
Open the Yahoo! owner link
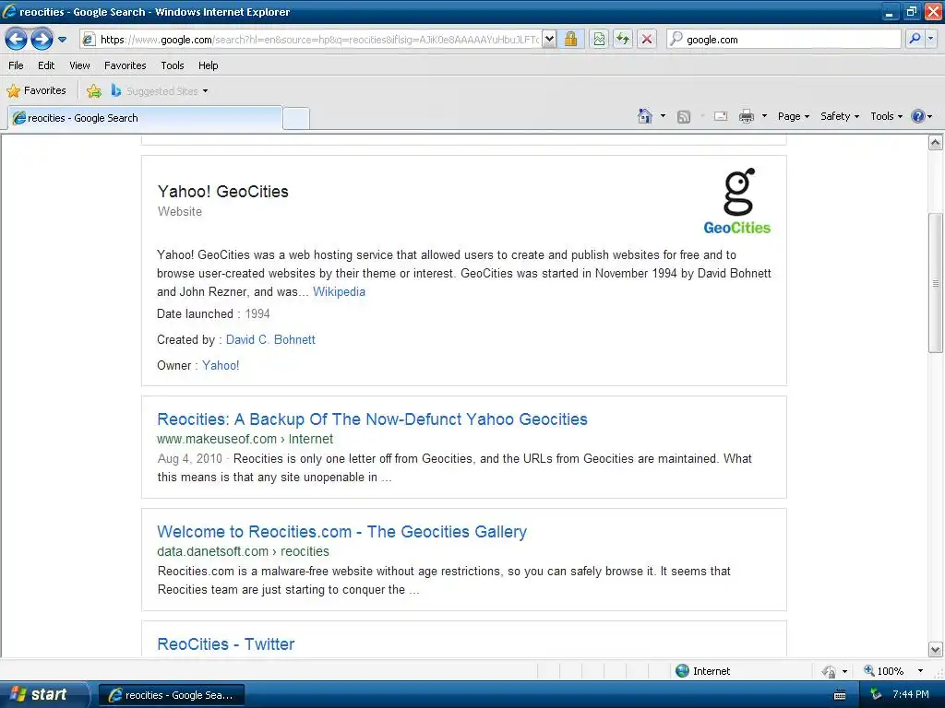[221, 365]
